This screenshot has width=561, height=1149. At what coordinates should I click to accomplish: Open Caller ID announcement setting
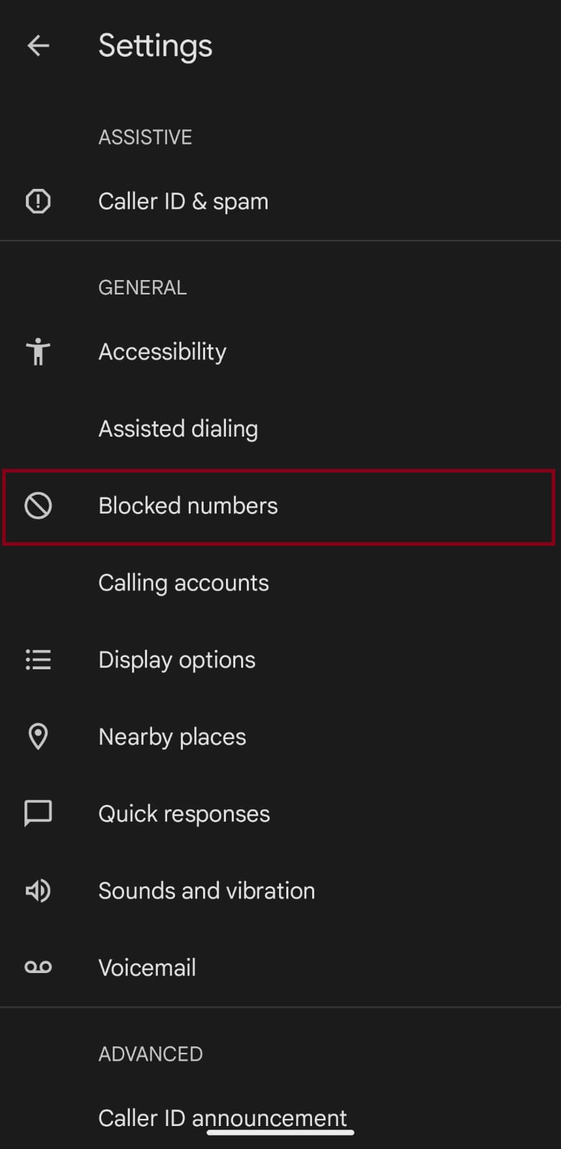click(x=222, y=1117)
